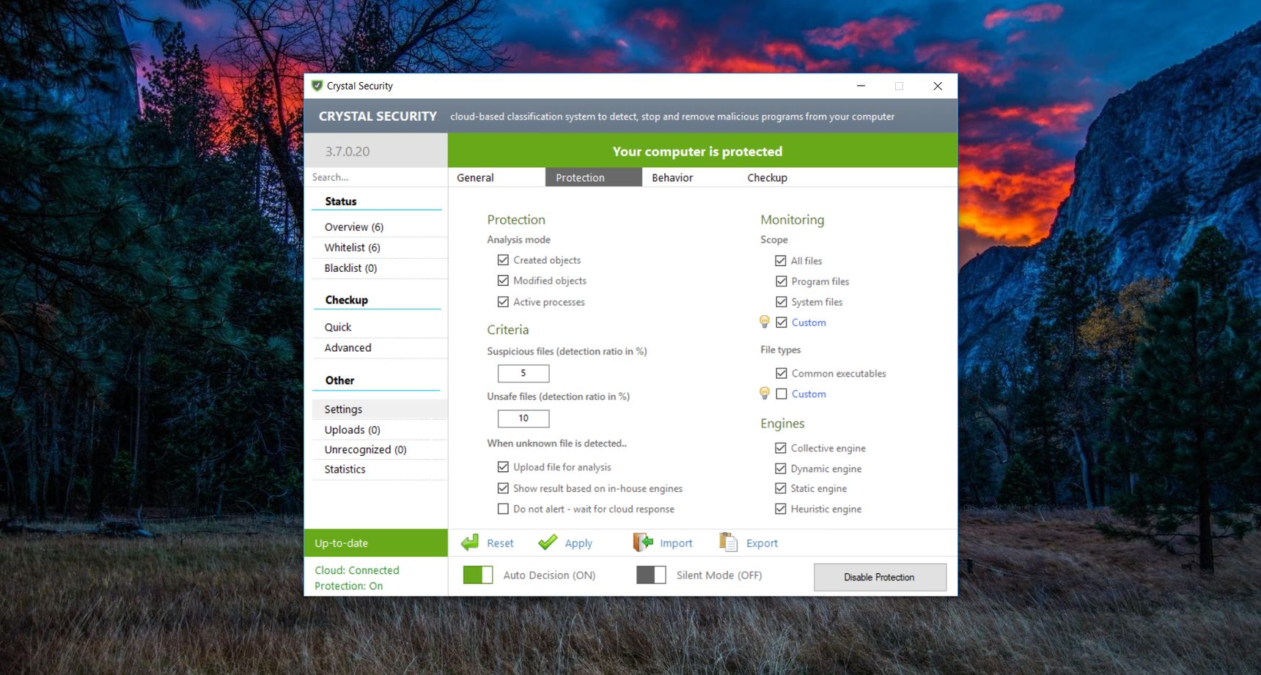Select the Protection tab
This screenshot has height=675, width=1261.
click(594, 177)
